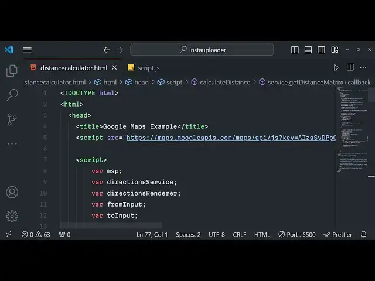Click the instauploader command center search box
Image resolution: width=375 pixels, height=281 pixels.
(x=202, y=50)
